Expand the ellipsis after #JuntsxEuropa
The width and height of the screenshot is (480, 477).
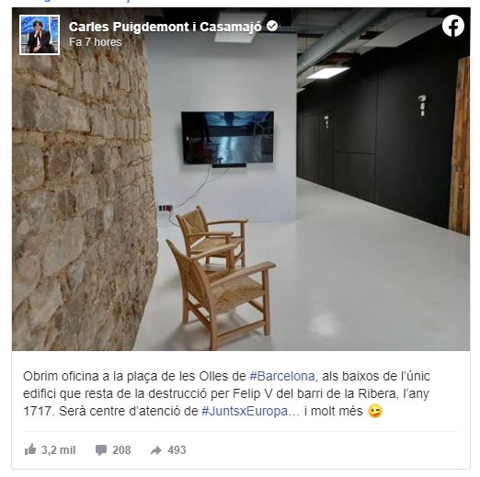294,412
